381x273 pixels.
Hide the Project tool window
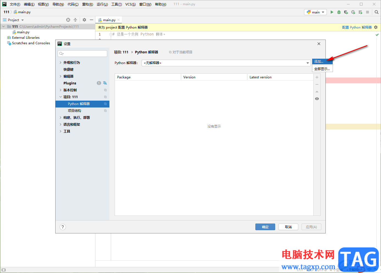[92, 20]
